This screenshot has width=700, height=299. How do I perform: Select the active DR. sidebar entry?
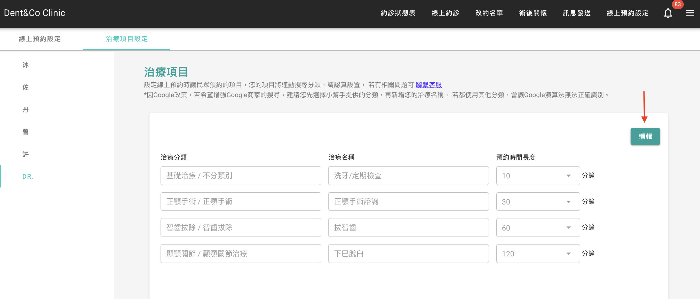tap(28, 176)
